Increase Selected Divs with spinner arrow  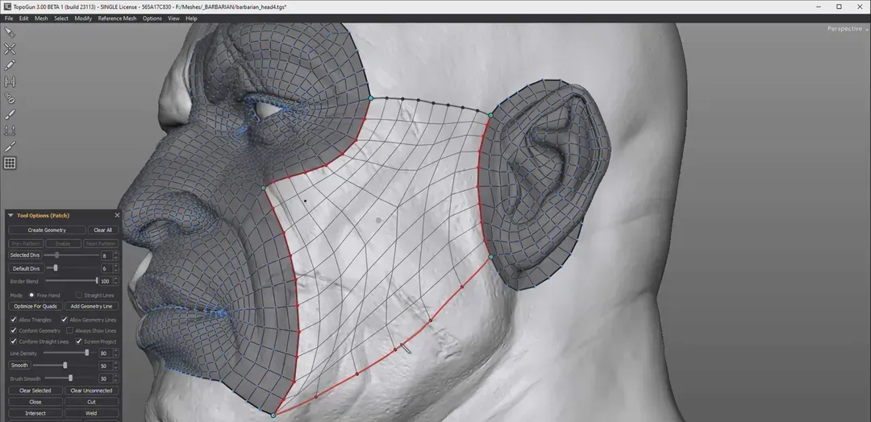(116, 254)
